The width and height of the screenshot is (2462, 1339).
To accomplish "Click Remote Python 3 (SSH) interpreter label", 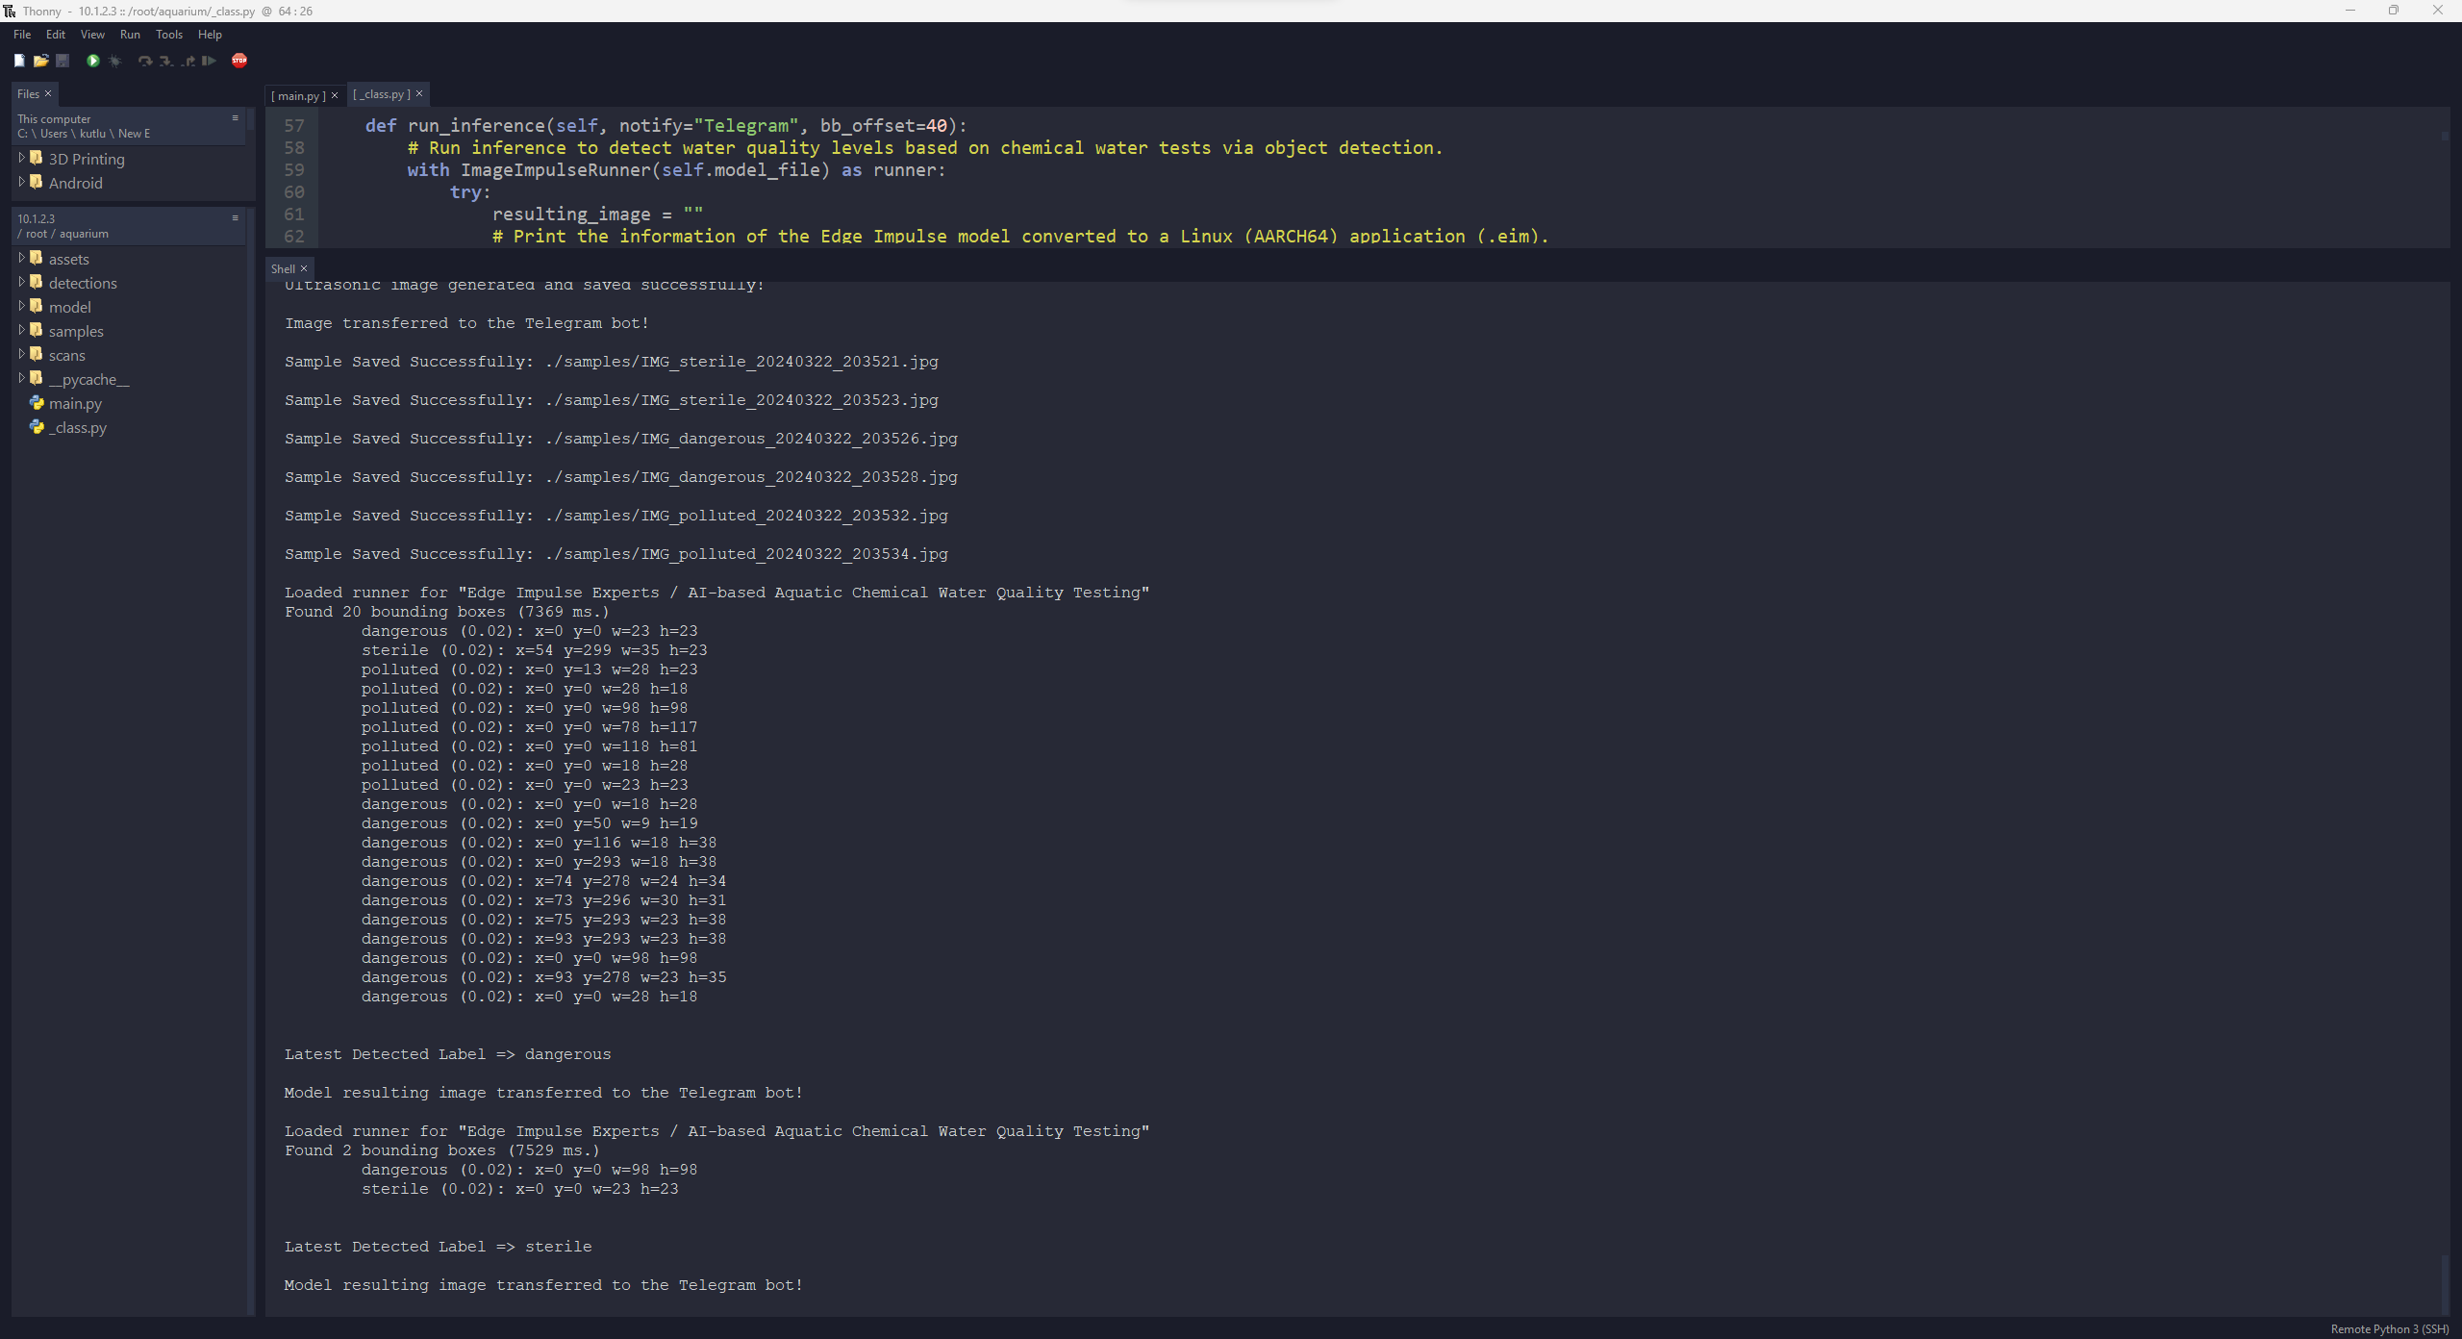I will tap(2389, 1328).
